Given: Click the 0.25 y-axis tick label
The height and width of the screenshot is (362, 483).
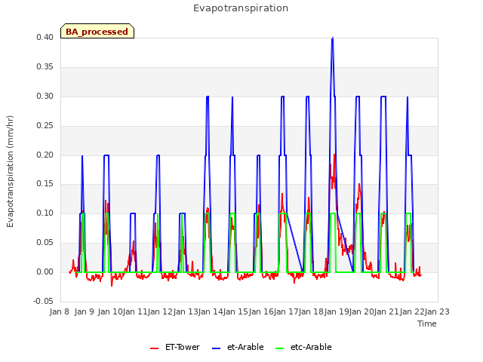Looking at the screenshot, I should click(x=45, y=126).
